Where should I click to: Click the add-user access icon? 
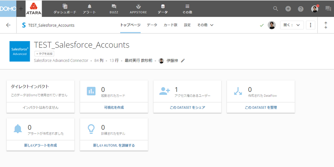[x=164, y=91]
